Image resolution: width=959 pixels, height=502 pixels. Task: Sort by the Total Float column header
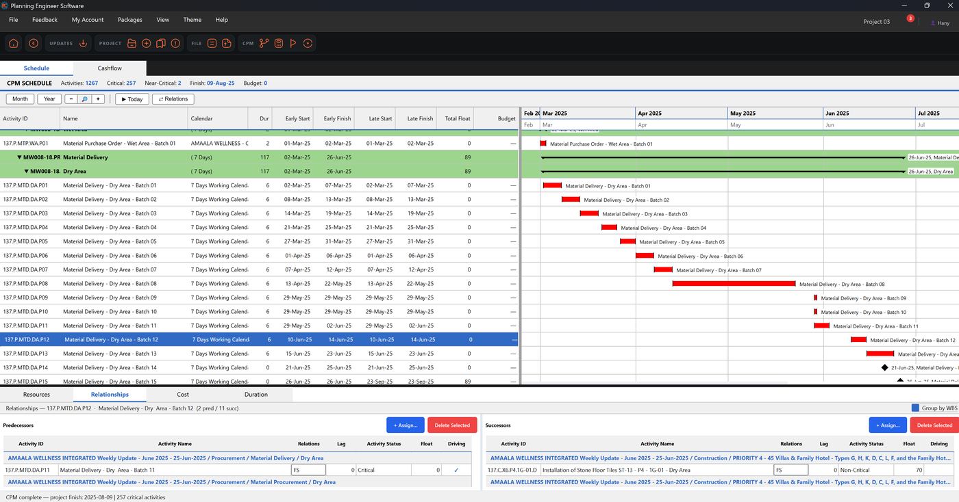pyautogui.click(x=457, y=118)
